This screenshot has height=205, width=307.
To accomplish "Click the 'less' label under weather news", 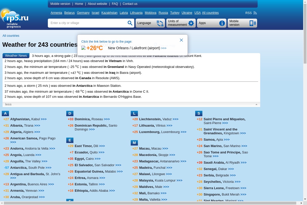I will 8,104.
